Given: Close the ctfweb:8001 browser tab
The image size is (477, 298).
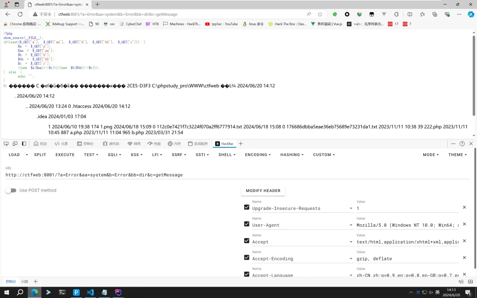Looking at the screenshot, I should click(x=87, y=5).
